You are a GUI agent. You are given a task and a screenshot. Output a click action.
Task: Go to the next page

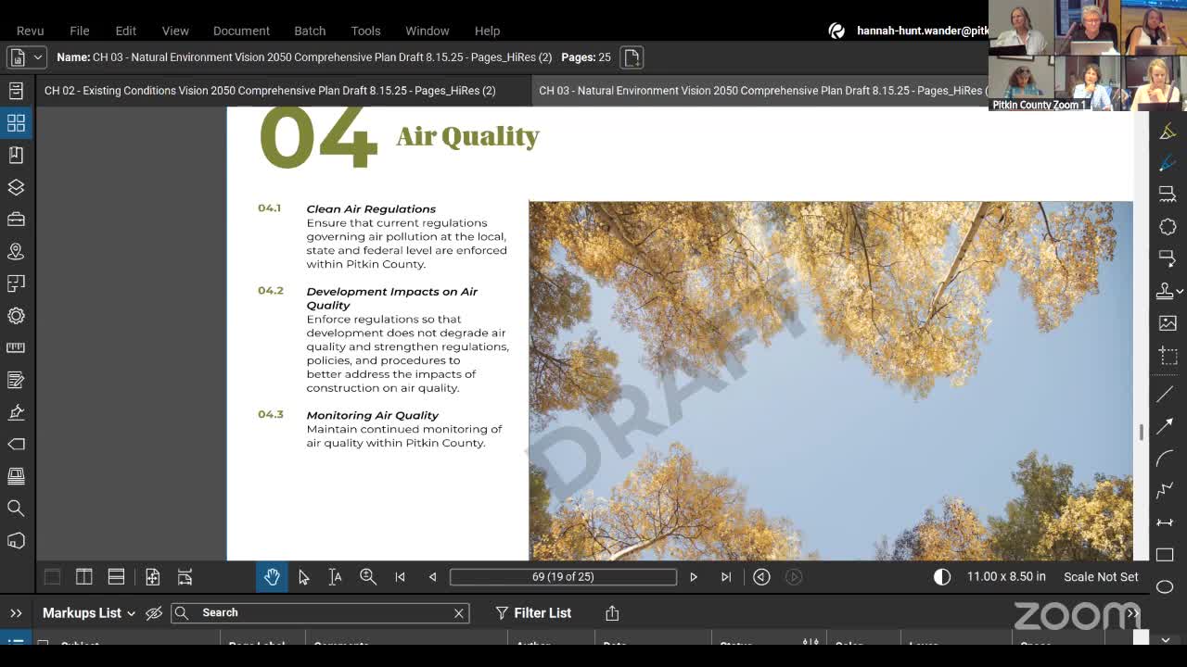pyautogui.click(x=694, y=576)
